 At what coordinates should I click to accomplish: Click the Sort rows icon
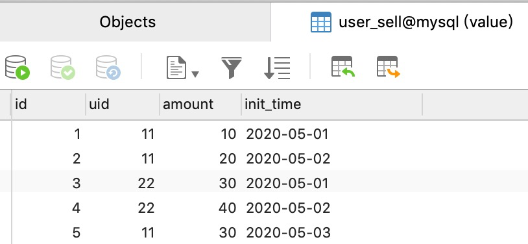click(277, 67)
